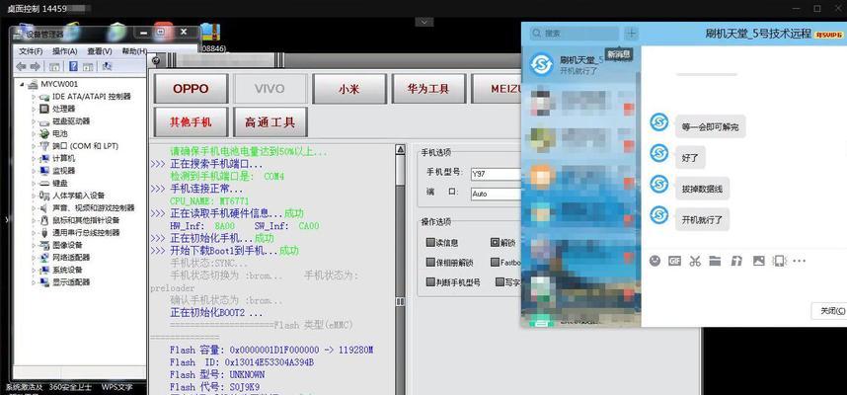Viewport: 847px width, 395px height.
Task: Click the folder send-file icon in chat
Action: tap(715, 261)
